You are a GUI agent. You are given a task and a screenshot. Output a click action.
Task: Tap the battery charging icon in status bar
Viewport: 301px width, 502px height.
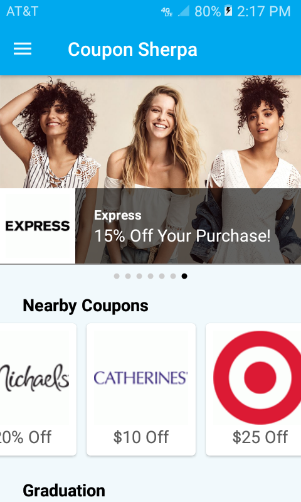coord(228,11)
